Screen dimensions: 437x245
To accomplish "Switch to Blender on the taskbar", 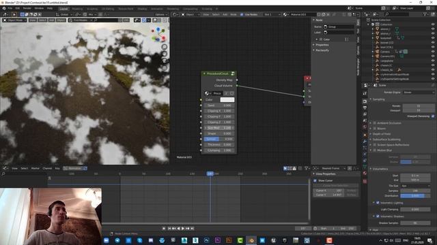I will click(x=251, y=240).
